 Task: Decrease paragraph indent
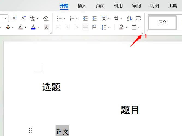click(85, 18)
